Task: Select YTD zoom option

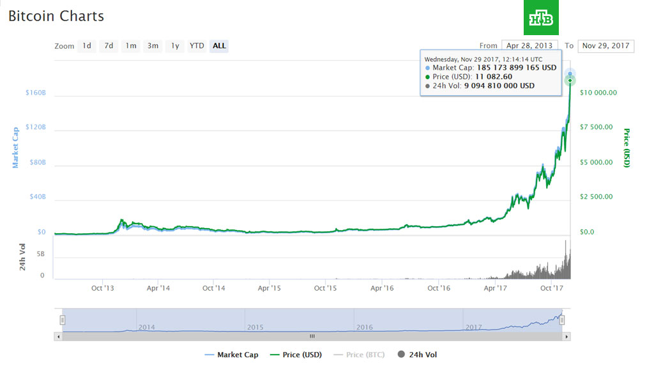Action: [197, 46]
